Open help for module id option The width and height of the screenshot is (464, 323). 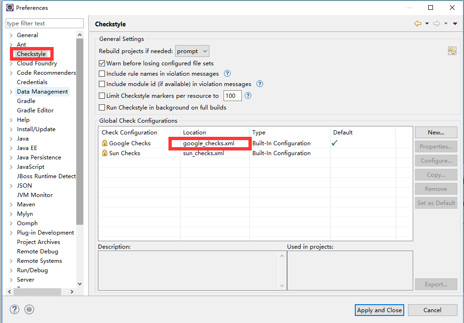(x=259, y=84)
